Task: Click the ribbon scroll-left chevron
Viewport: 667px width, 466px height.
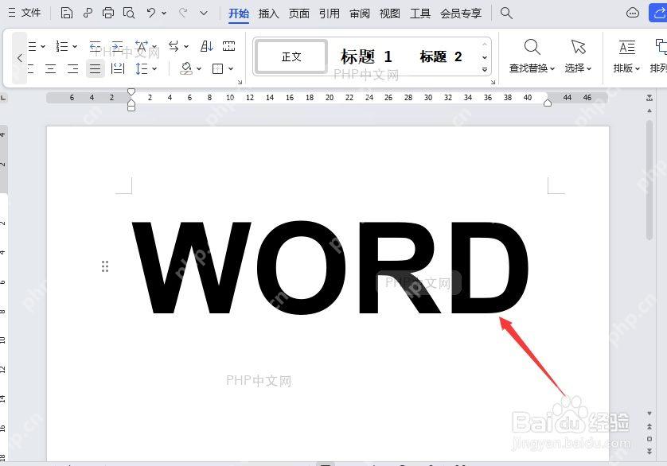Action: point(20,58)
